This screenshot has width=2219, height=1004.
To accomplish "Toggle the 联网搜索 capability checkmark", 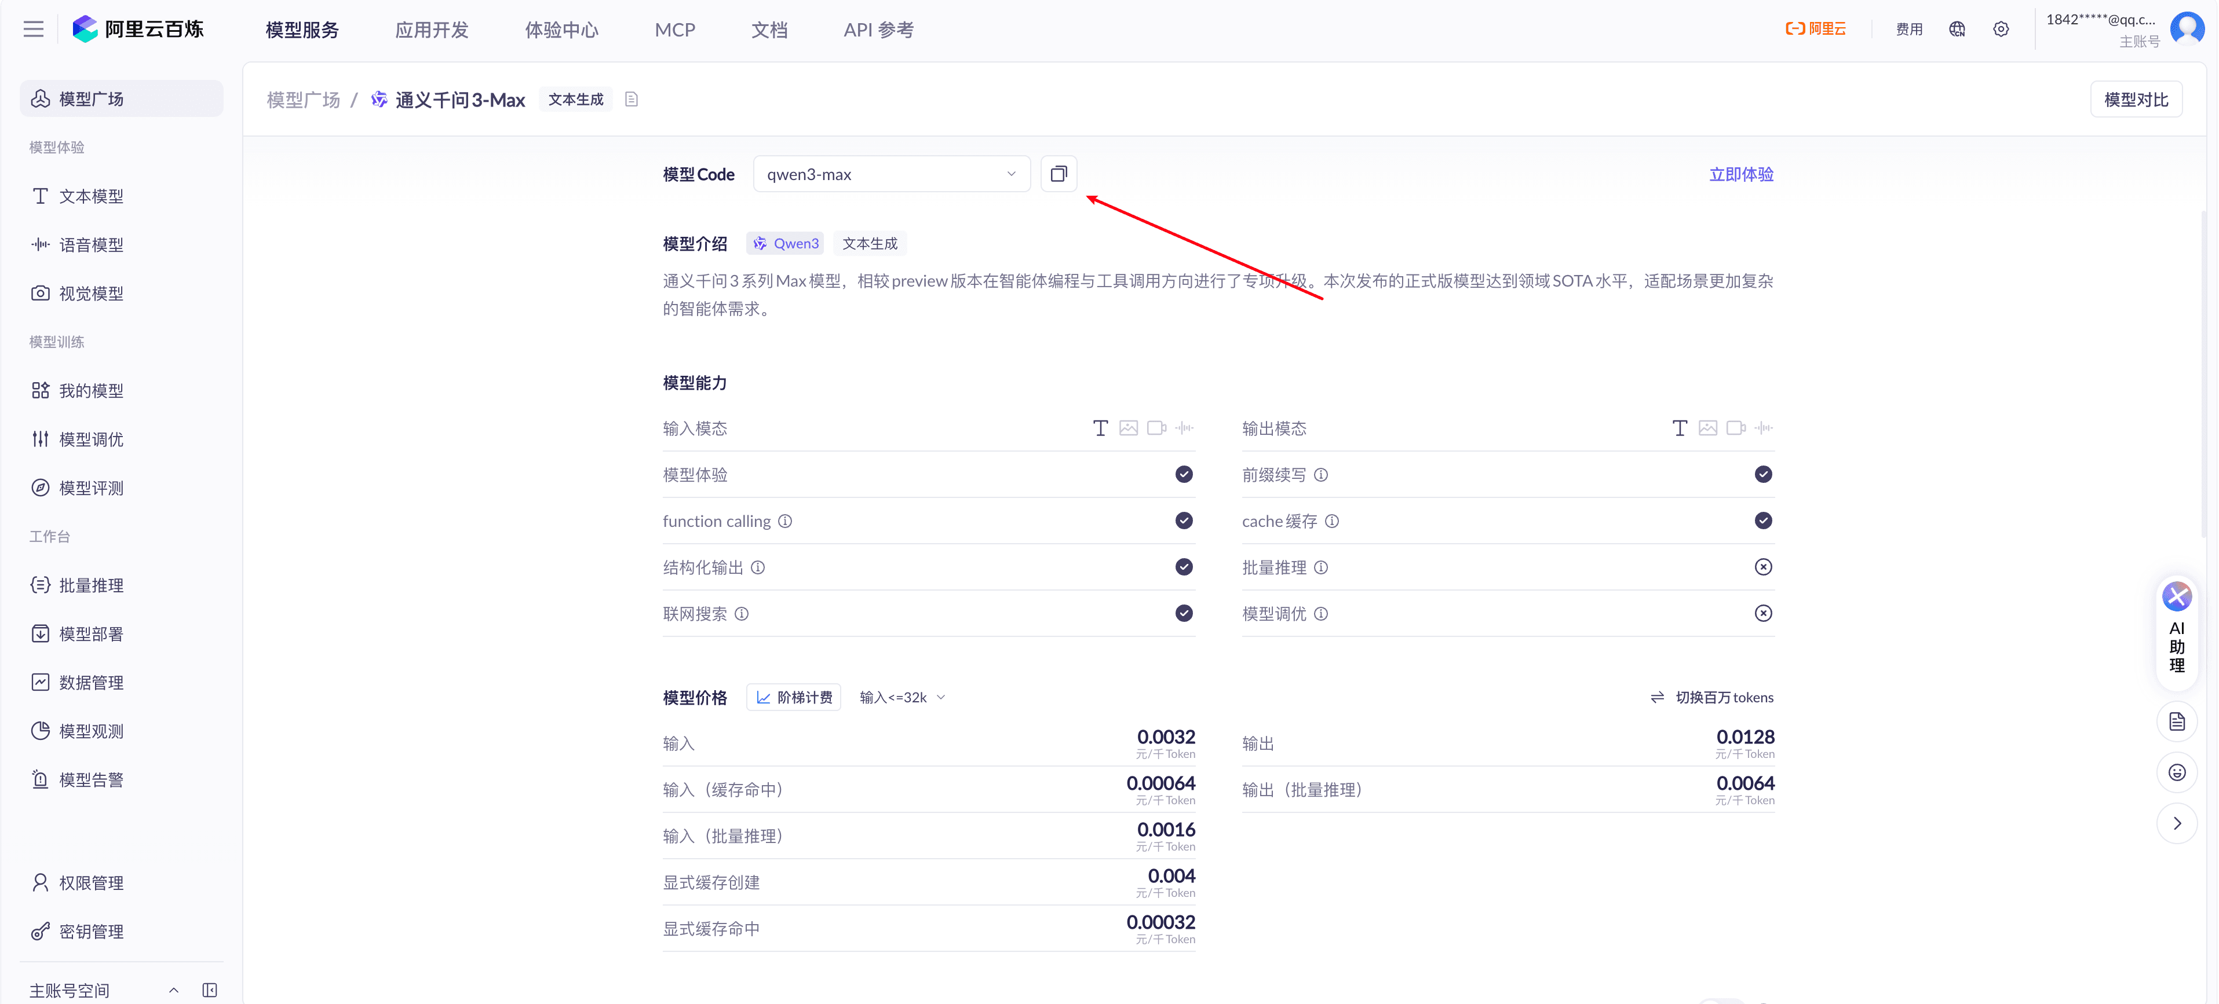I will [1184, 613].
